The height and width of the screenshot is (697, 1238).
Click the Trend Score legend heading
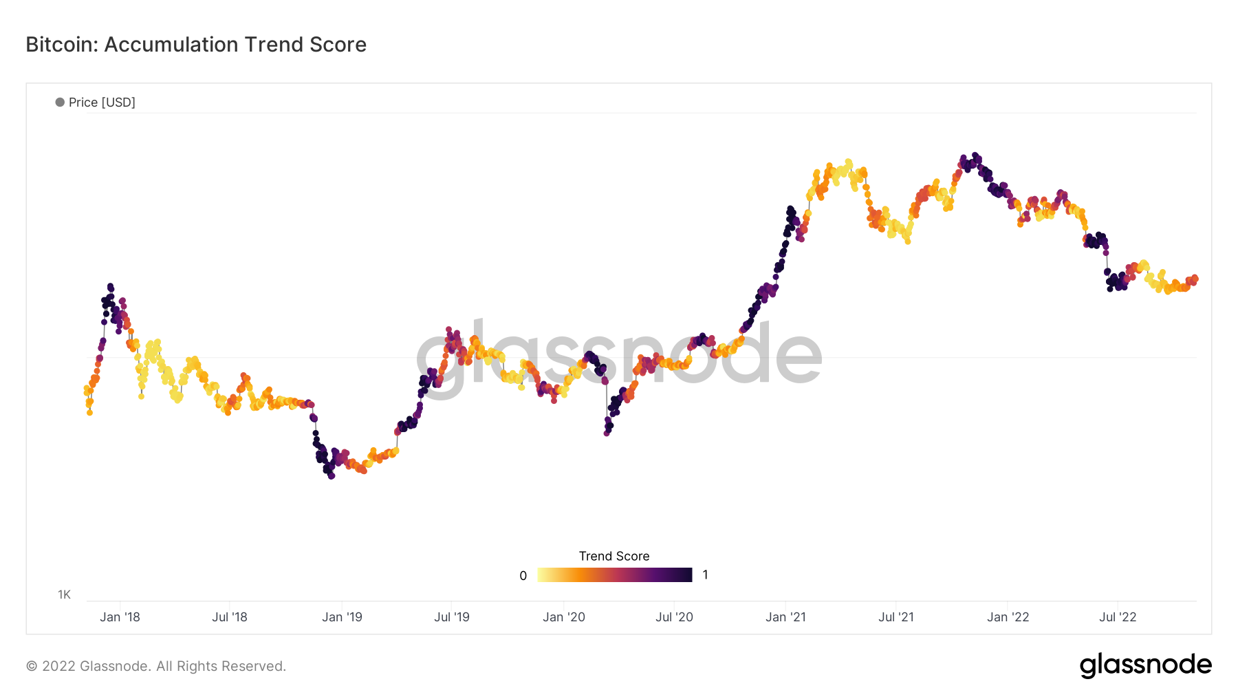click(x=614, y=556)
